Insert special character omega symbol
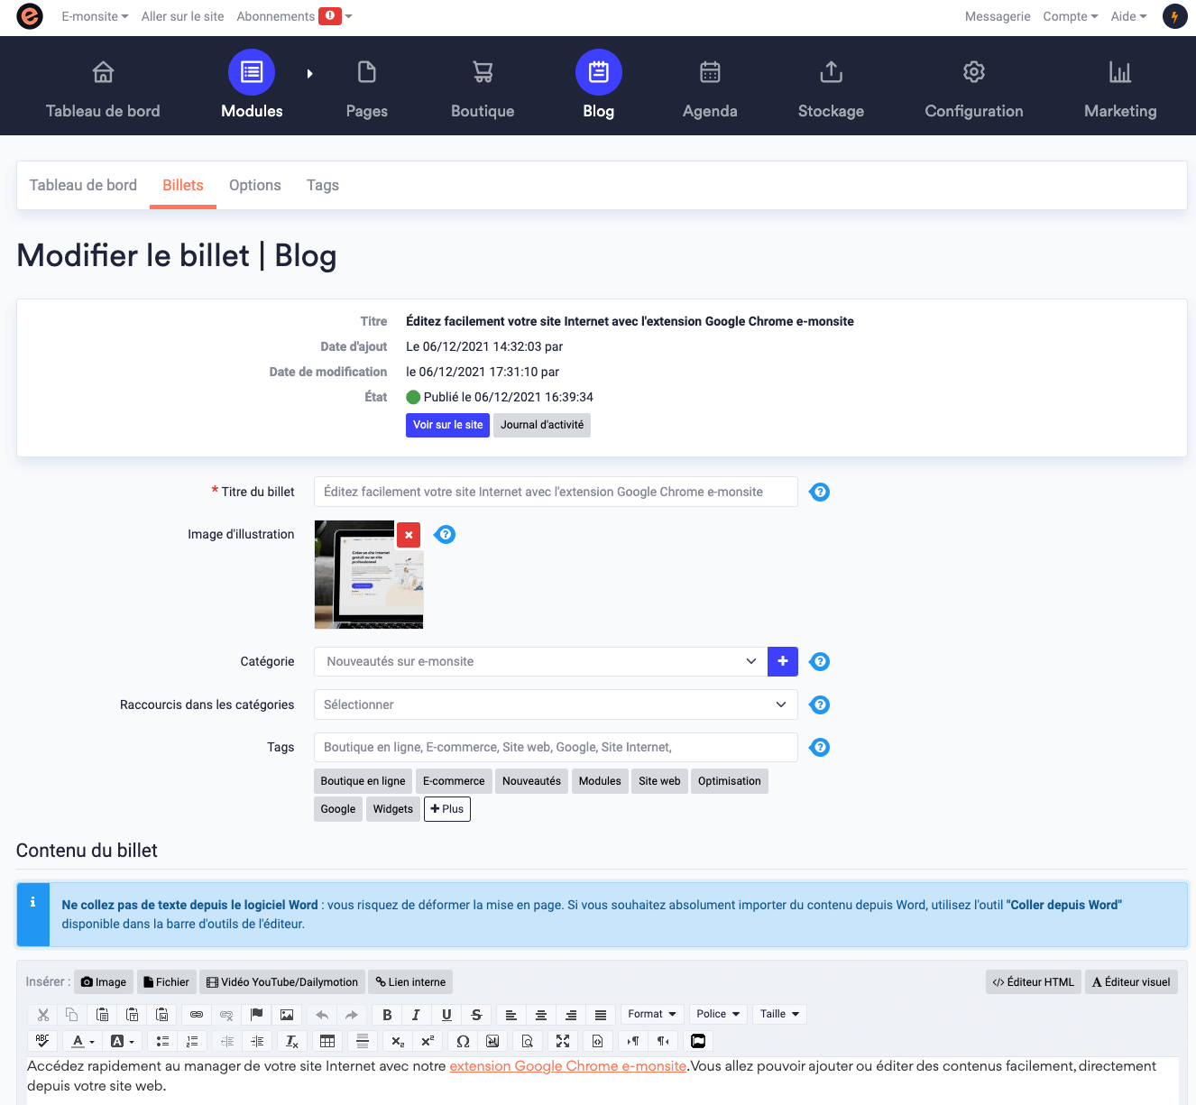 [463, 1041]
